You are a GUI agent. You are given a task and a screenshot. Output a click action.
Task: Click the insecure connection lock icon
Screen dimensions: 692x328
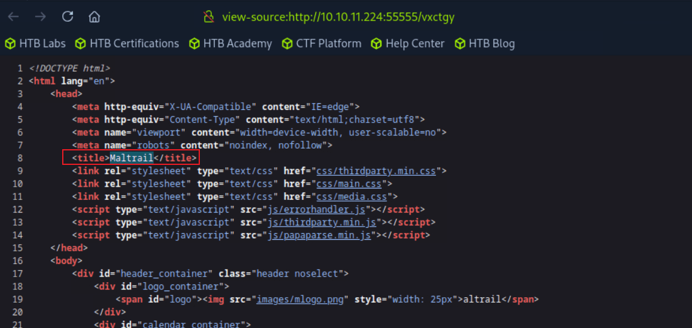tap(210, 16)
